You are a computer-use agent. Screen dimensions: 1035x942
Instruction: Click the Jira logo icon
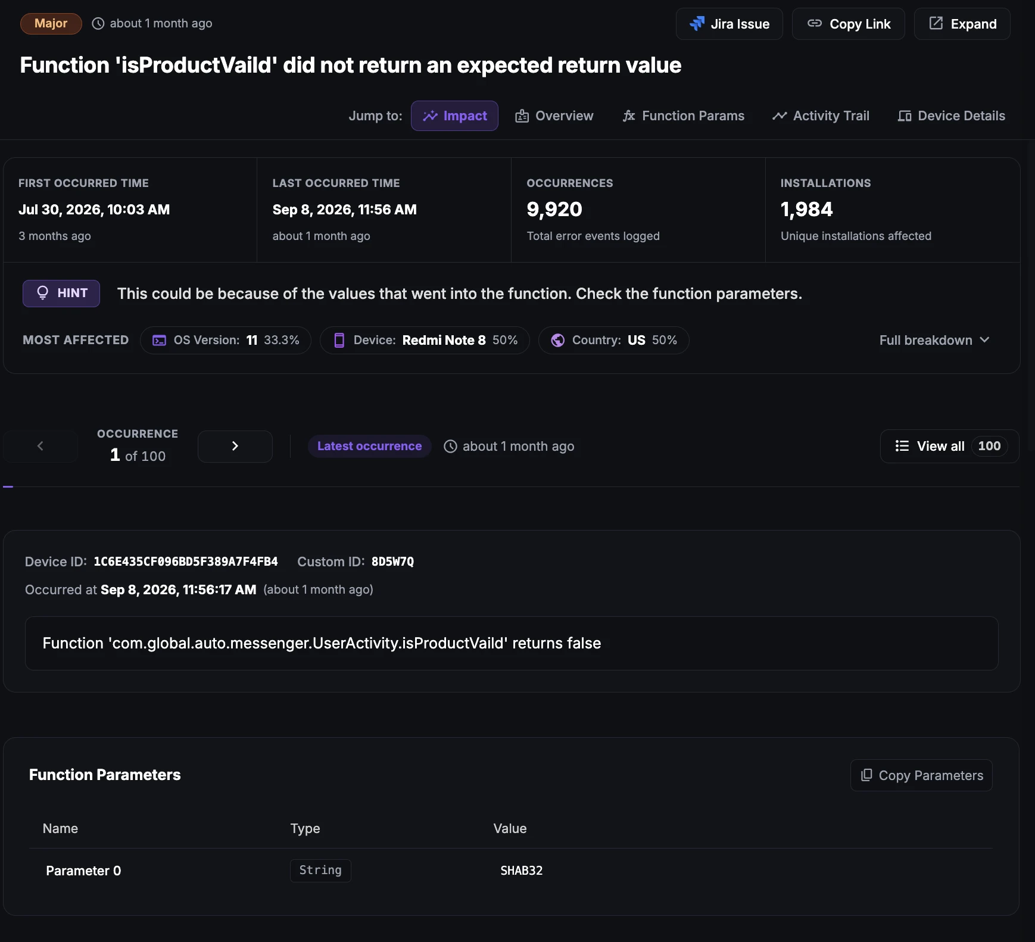click(697, 23)
